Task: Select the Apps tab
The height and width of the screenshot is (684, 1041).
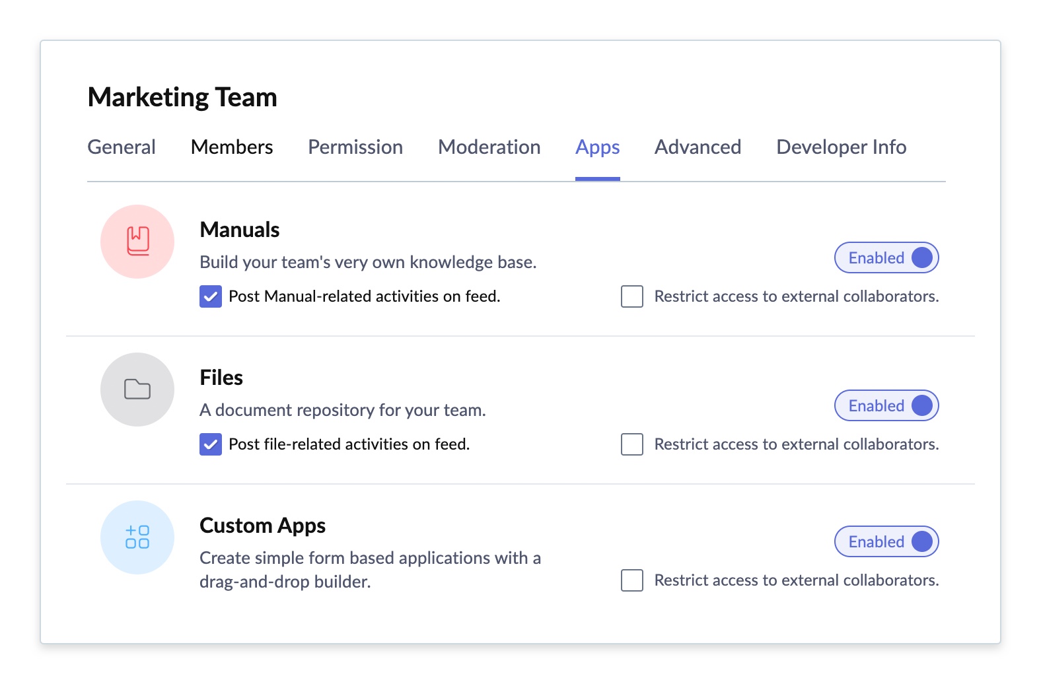Action: coord(598,147)
